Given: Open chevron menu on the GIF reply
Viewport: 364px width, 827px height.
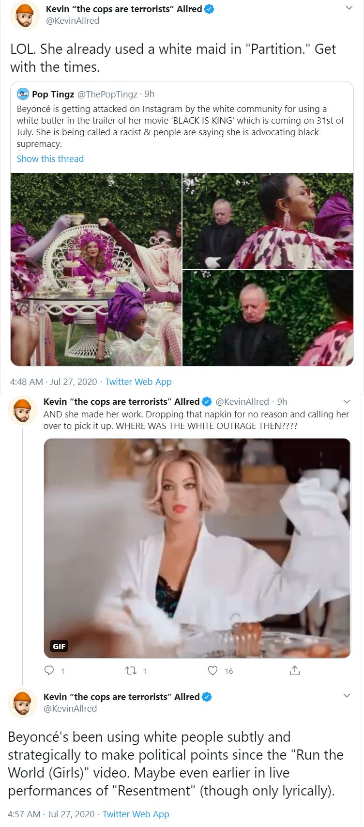Looking at the screenshot, I should tap(347, 401).
